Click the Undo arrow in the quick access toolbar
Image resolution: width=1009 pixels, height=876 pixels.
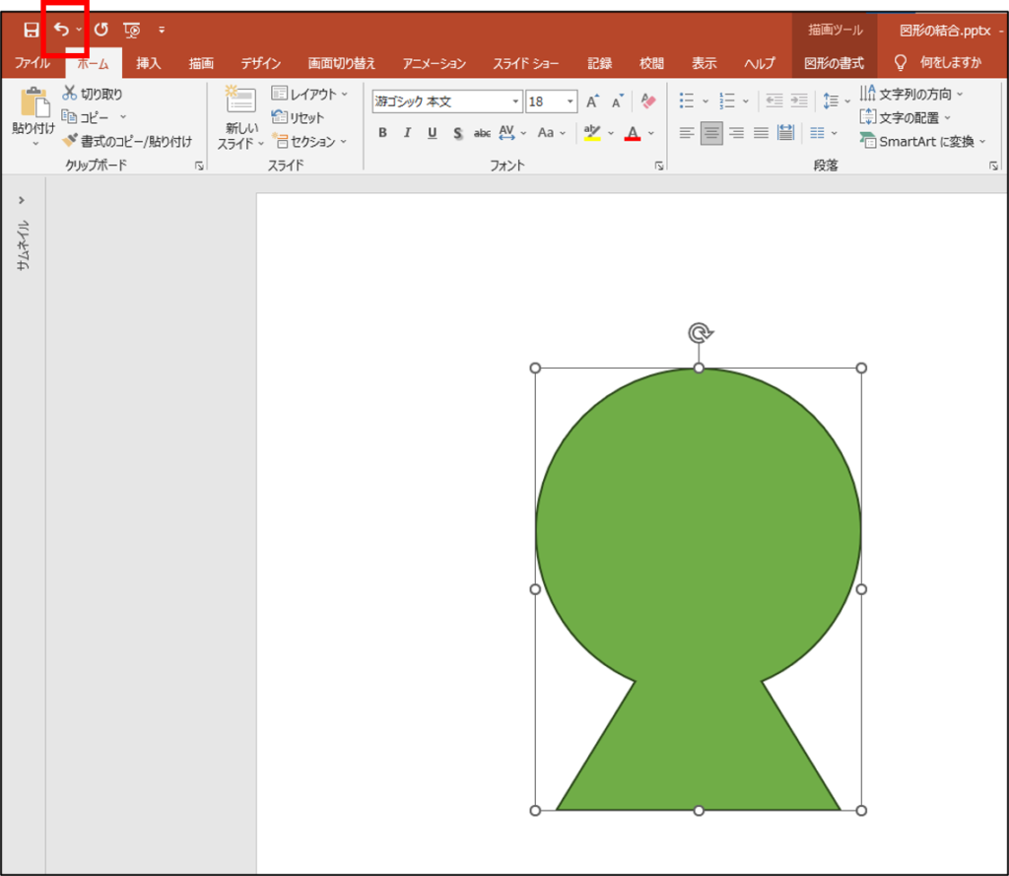(61, 30)
